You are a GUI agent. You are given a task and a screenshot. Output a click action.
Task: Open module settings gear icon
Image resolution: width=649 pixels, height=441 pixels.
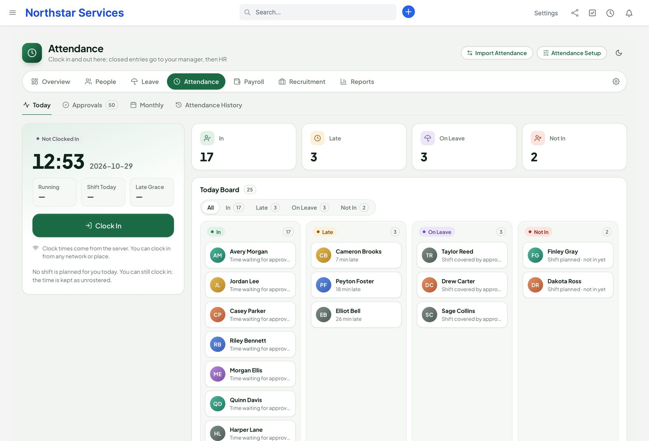(616, 81)
